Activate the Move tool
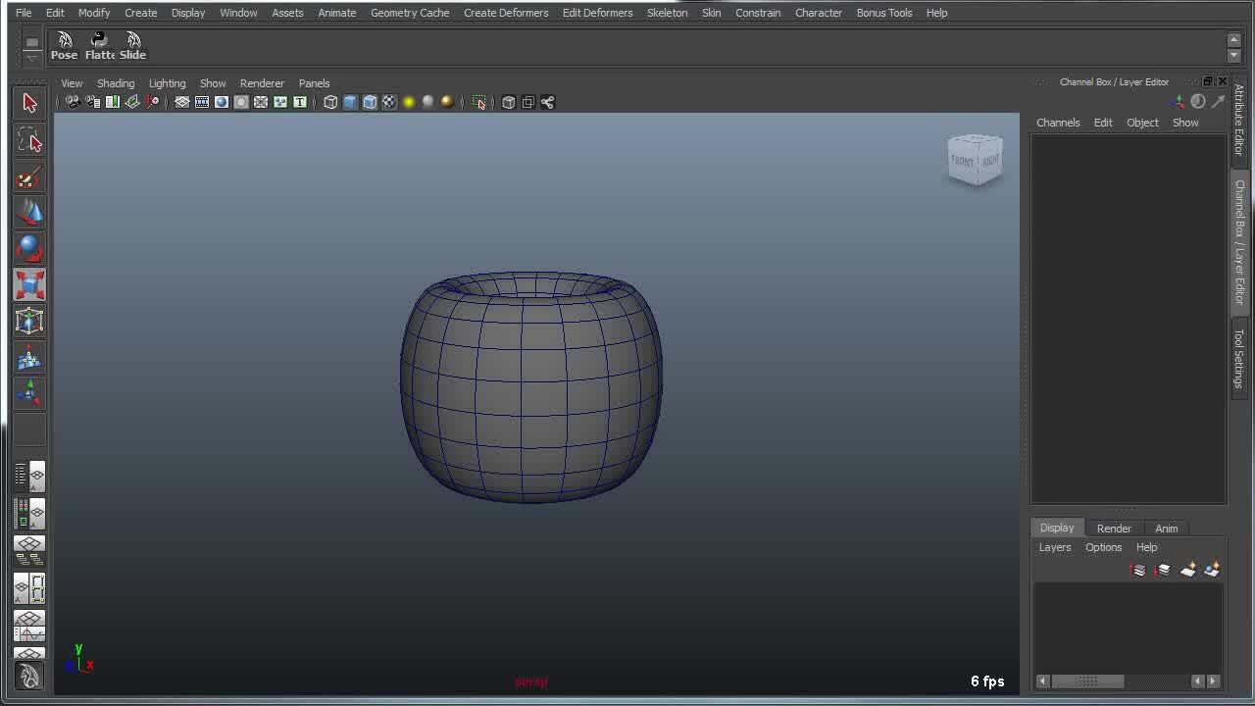The image size is (1255, 706). coord(29,213)
